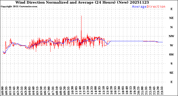Click the 16:20 time axis label
The height and width of the screenshot is (96, 178).
coord(111,91)
